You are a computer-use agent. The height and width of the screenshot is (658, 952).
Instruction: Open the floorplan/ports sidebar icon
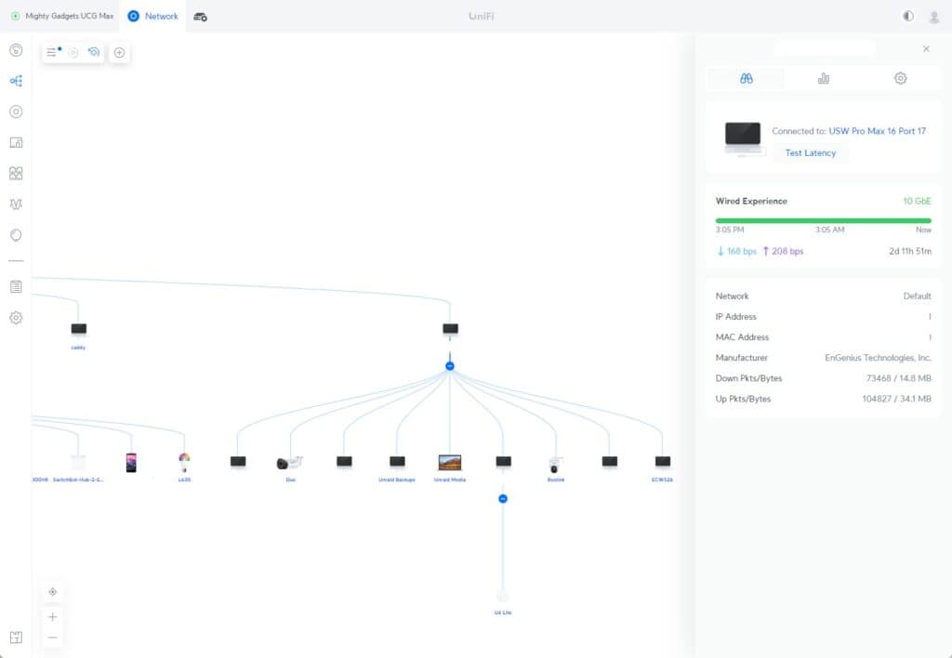tap(16, 142)
